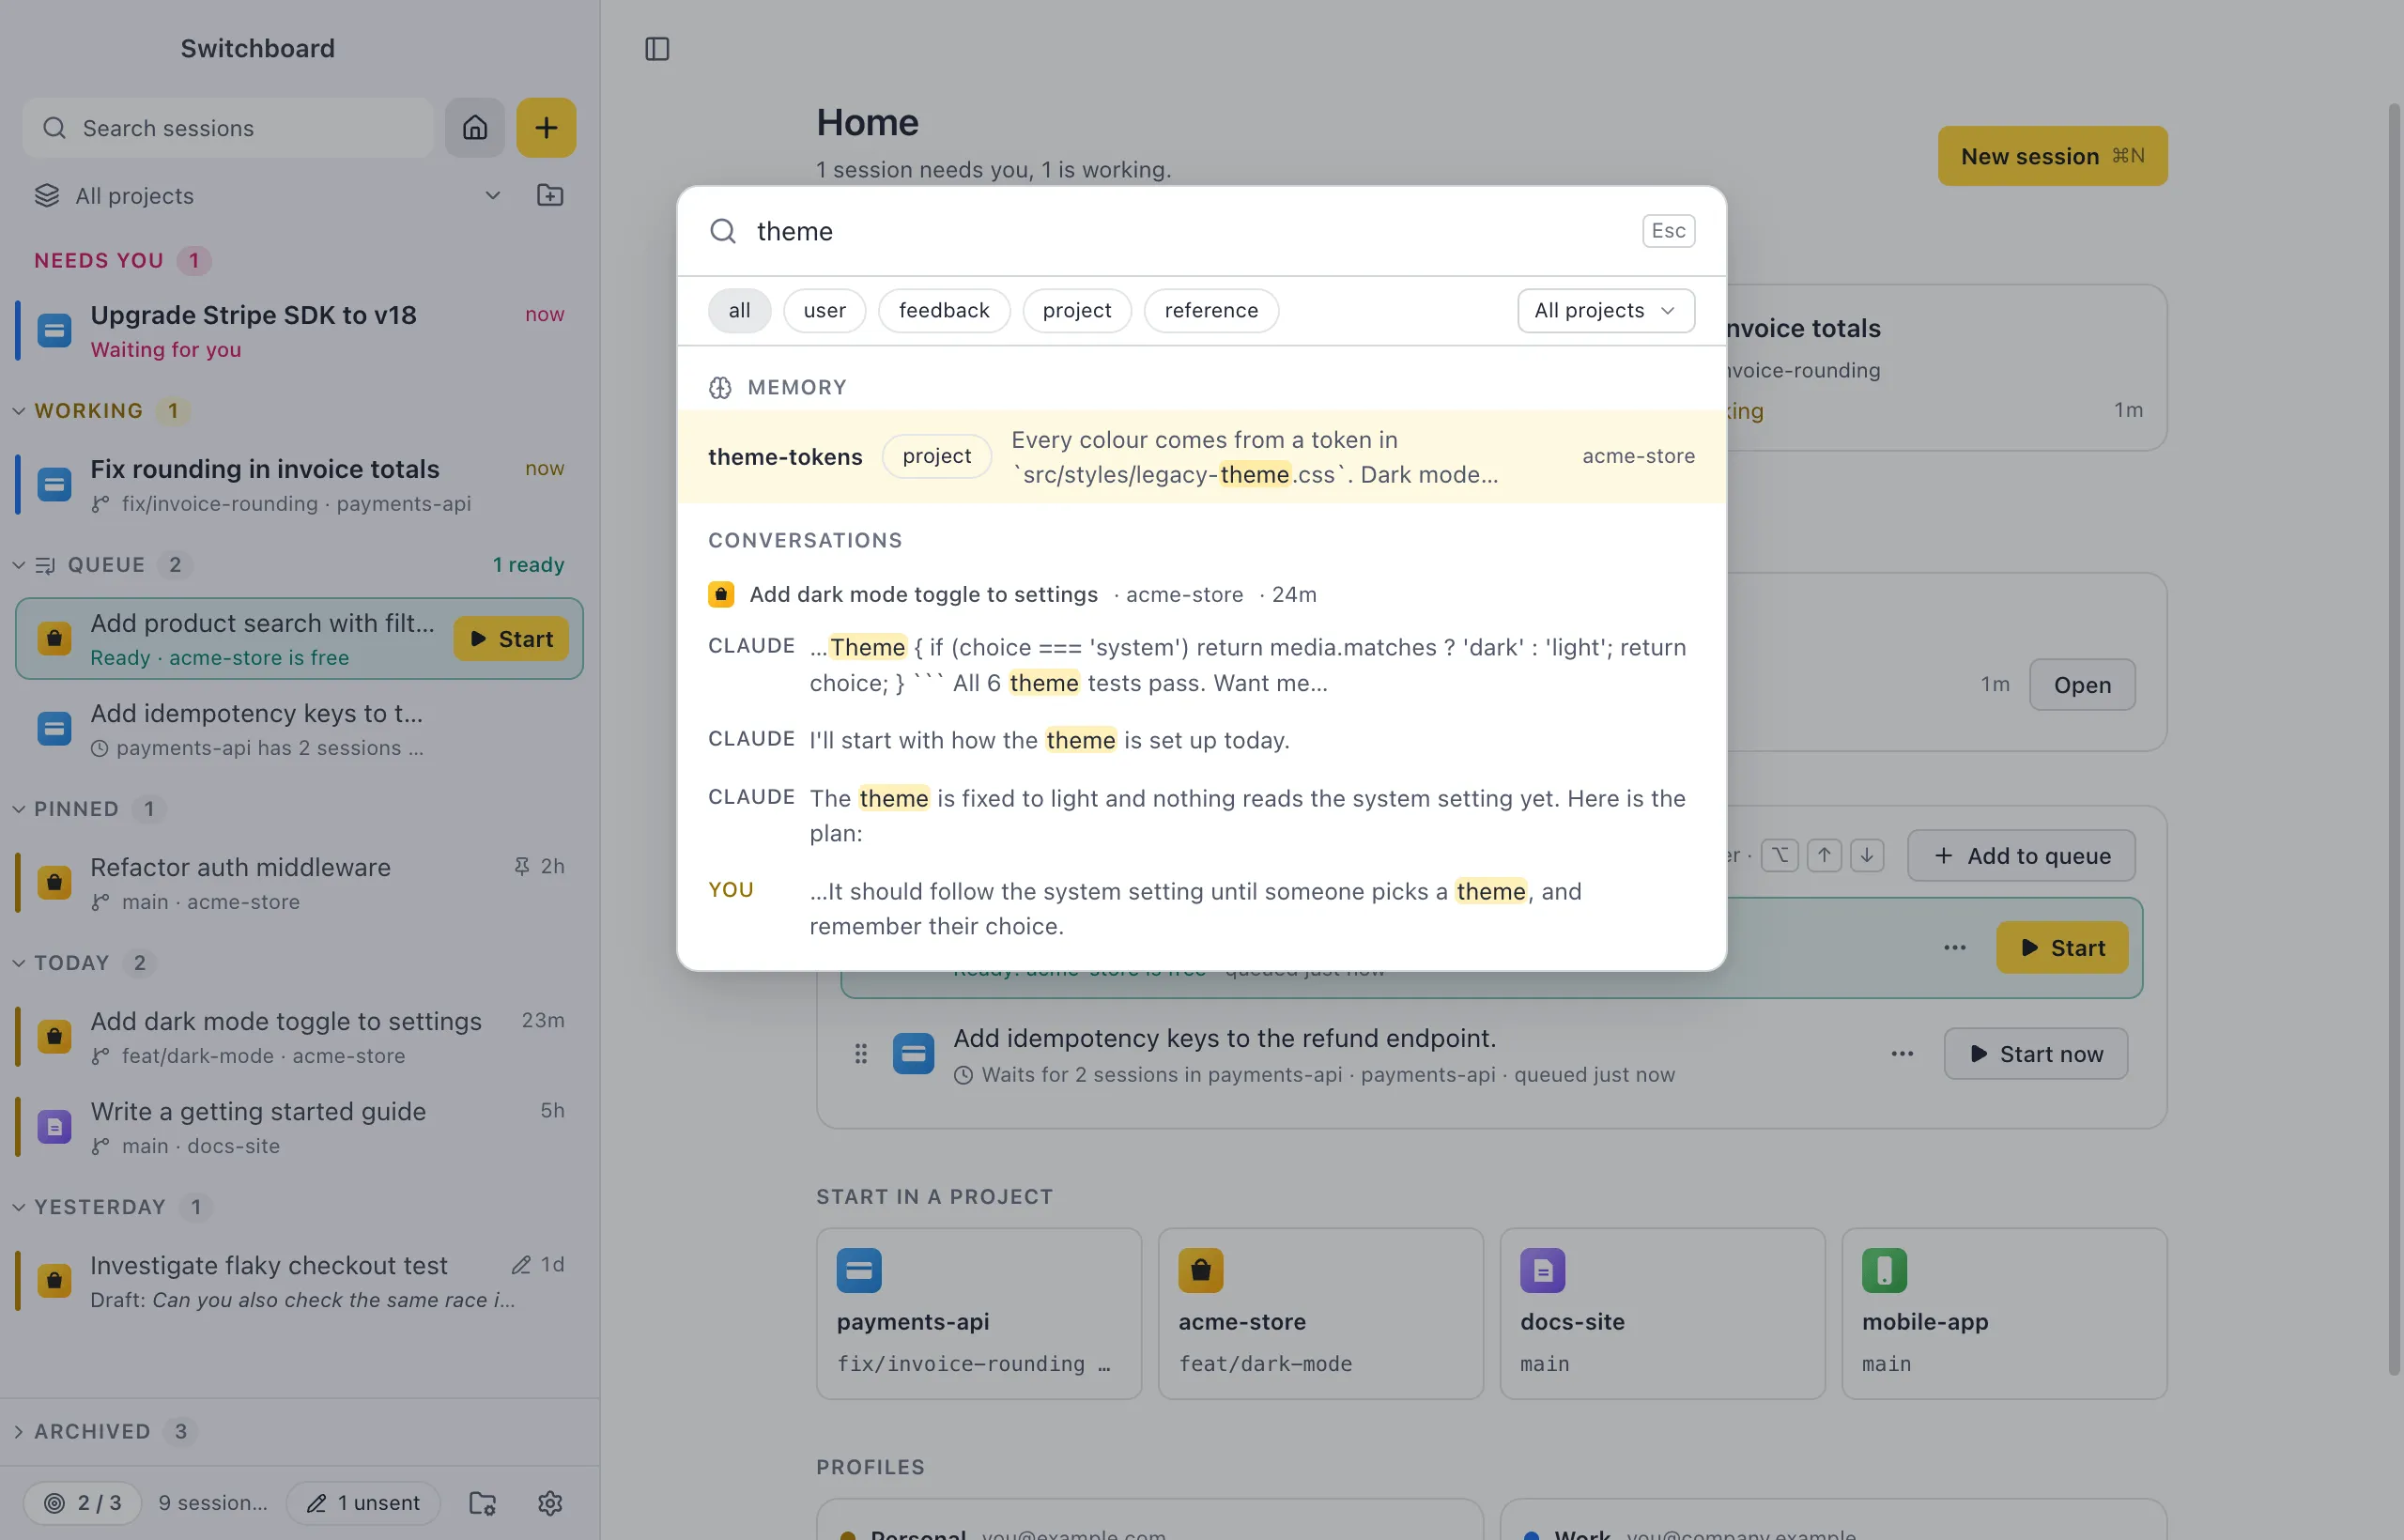This screenshot has width=2404, height=1540.
Task: Click Start now for idempotency keys item
Action: pos(2035,1054)
